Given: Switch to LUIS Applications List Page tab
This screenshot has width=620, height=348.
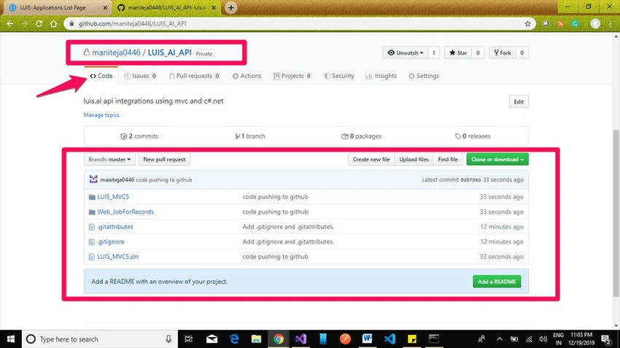Looking at the screenshot, I should pyautogui.click(x=58, y=7).
